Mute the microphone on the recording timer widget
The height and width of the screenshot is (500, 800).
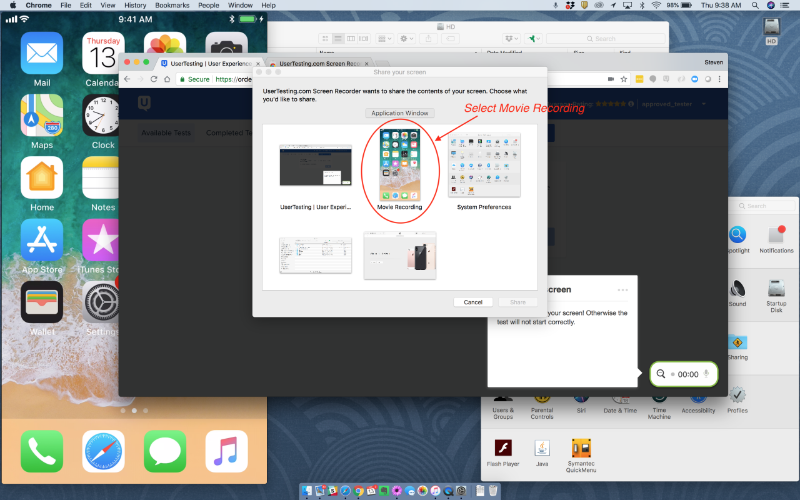(x=705, y=374)
